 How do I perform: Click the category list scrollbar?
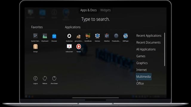(x=164, y=49)
